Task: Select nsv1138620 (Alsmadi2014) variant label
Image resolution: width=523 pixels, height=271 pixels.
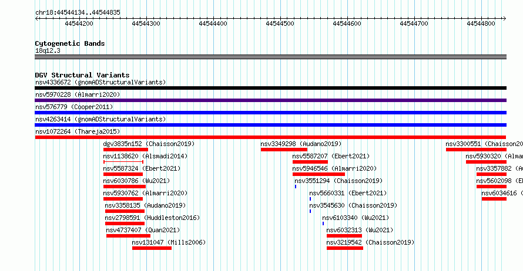Action: tap(145, 156)
